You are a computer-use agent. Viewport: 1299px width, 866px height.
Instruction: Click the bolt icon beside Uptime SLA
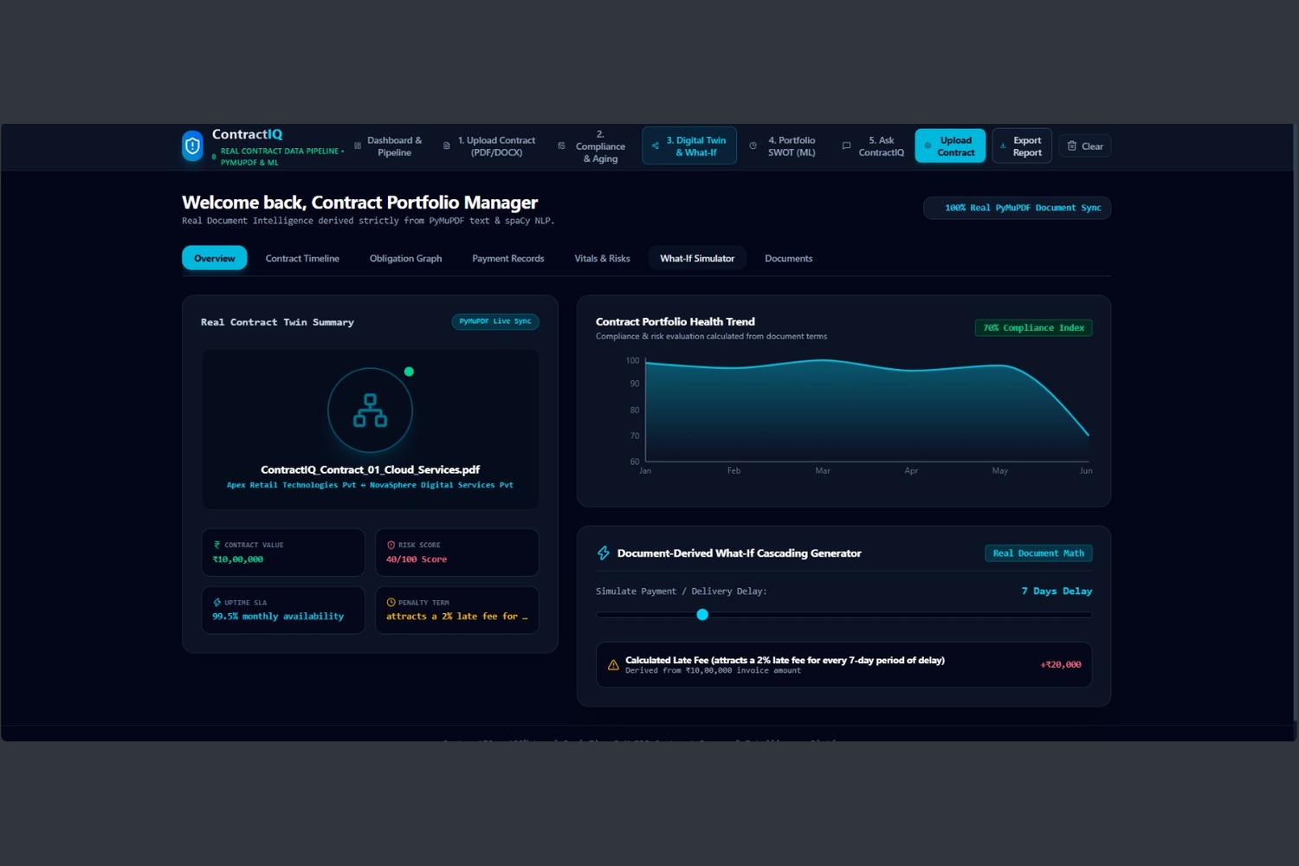coord(216,602)
